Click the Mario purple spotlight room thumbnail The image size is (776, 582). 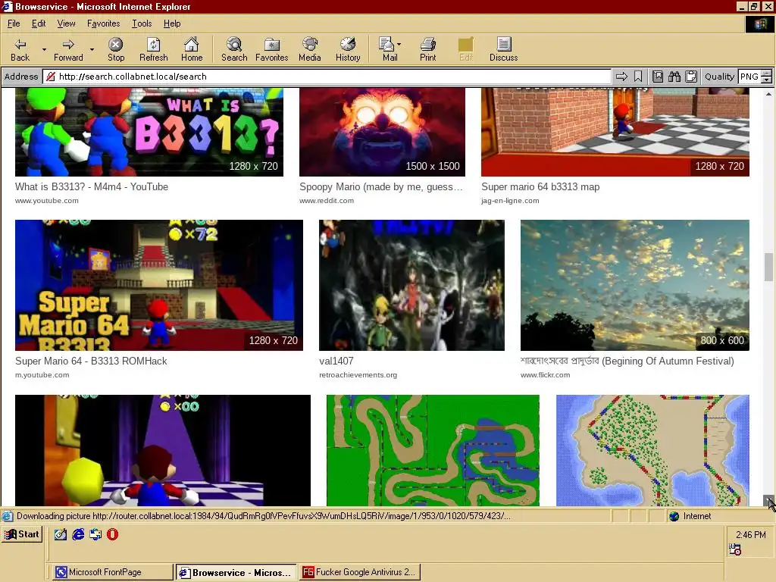[x=163, y=450]
